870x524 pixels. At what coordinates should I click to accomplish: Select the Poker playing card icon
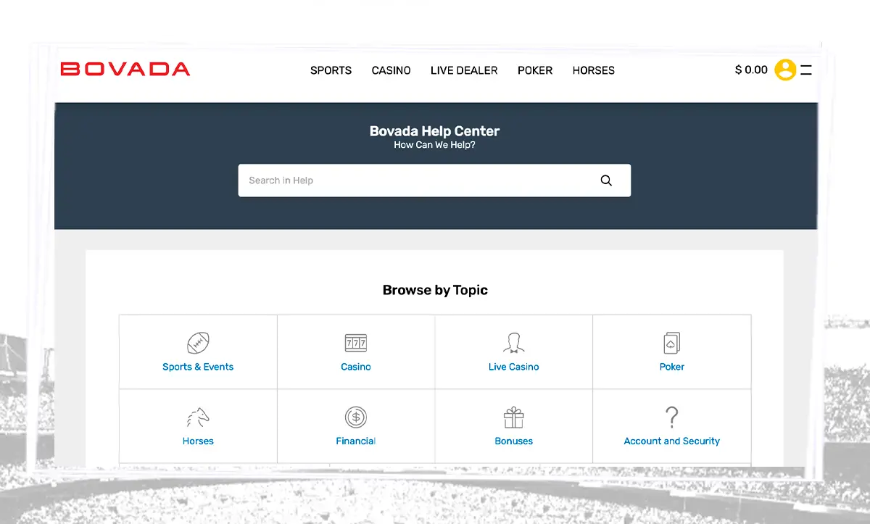tap(671, 342)
